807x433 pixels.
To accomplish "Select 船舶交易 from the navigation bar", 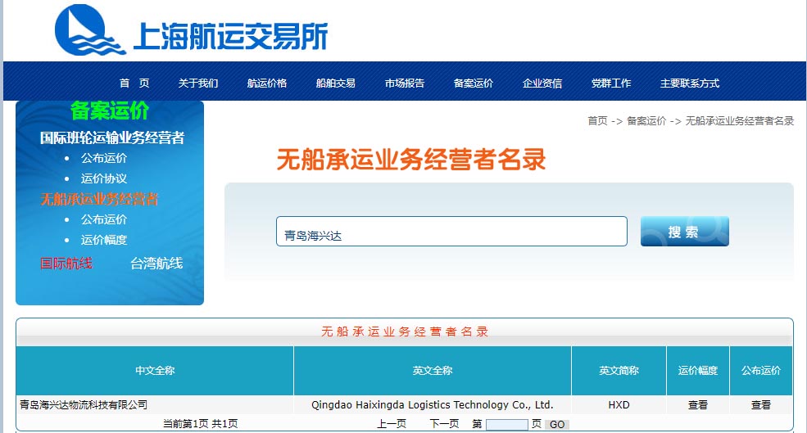I will [336, 83].
